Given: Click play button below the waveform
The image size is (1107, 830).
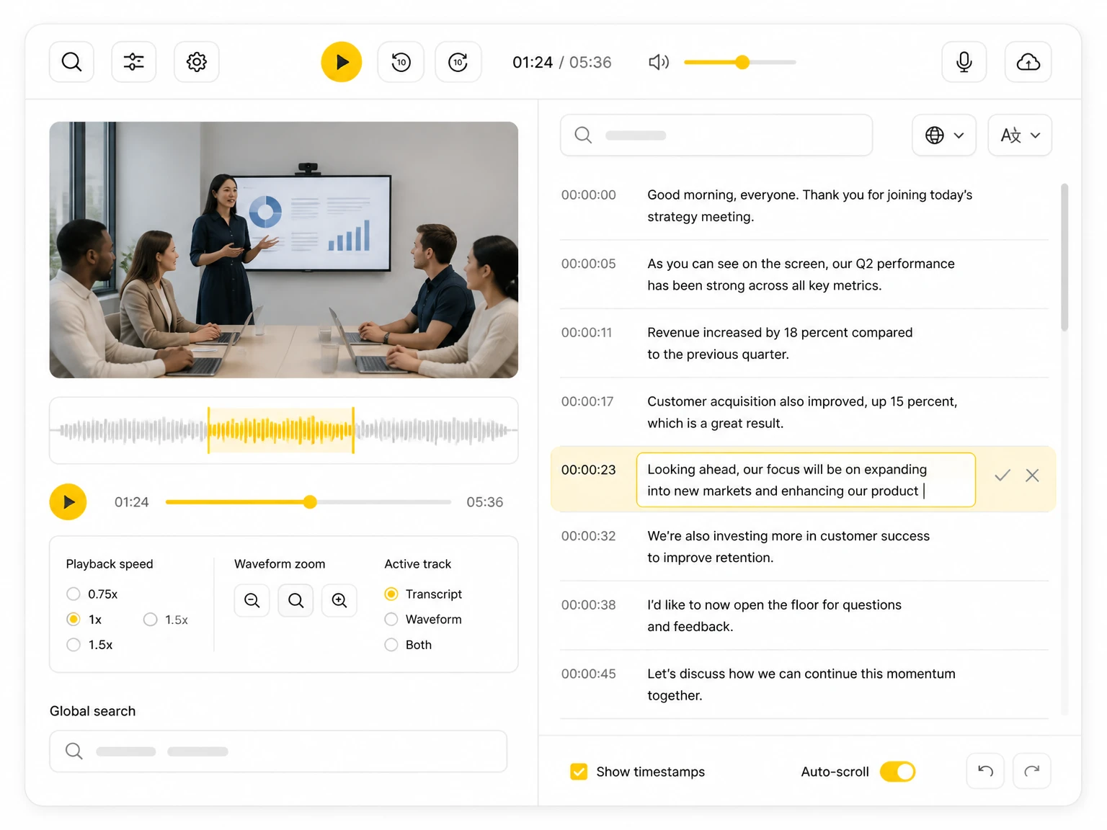Looking at the screenshot, I should tap(68, 502).
